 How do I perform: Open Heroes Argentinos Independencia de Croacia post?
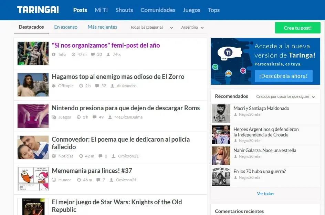pyautogui.click(x=266, y=132)
